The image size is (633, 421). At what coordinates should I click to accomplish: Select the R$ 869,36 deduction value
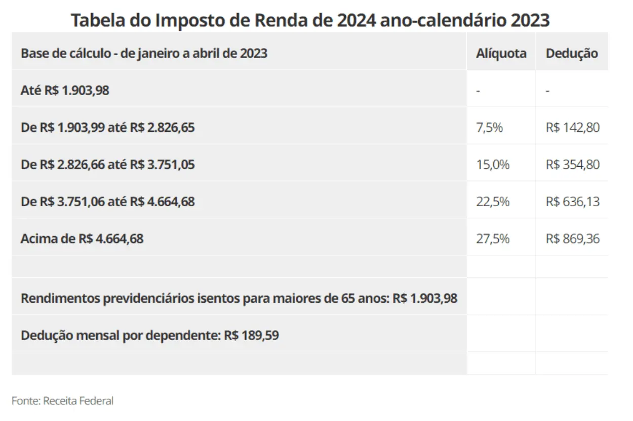click(572, 238)
